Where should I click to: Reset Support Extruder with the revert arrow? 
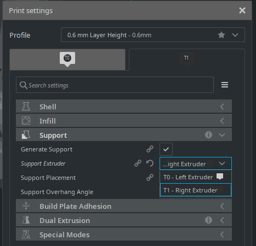tap(150, 163)
